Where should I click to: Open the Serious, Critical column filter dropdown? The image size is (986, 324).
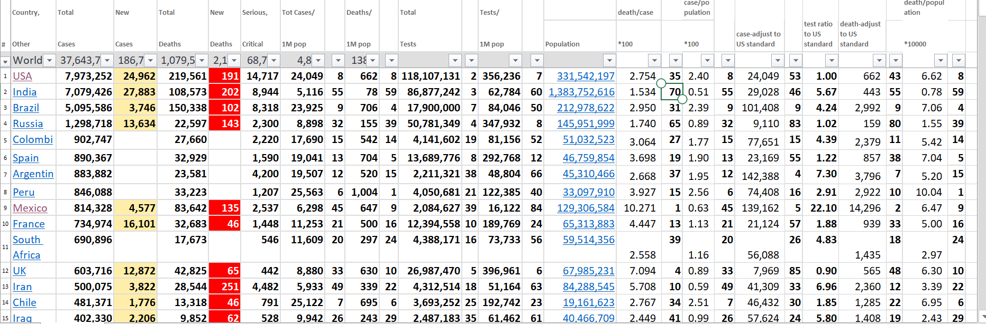pos(273,60)
